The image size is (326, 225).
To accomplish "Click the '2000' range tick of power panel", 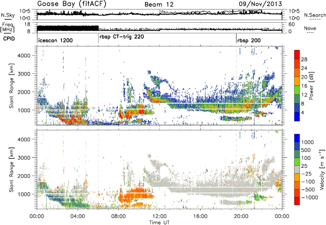I will point(24,92).
